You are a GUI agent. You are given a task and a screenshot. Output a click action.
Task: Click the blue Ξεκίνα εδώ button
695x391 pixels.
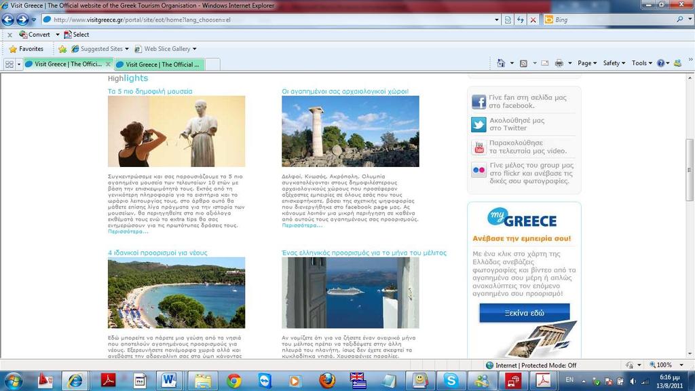[525, 312]
